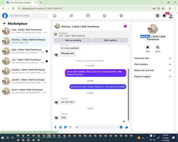Screen dimensions: 178x142
Task: Open the Friends icon in top navigation
Action: pyautogui.click(x=71, y=16)
